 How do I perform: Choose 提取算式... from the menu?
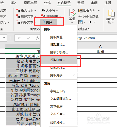[59, 45]
